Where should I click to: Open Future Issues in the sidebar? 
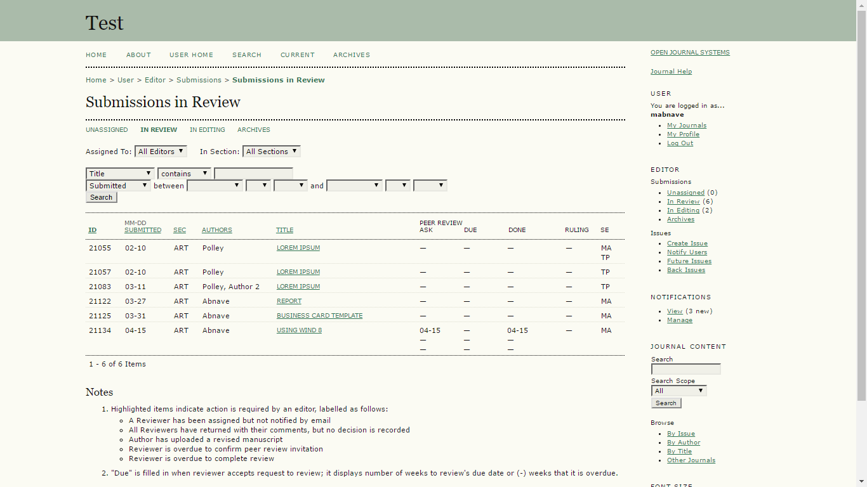(689, 261)
